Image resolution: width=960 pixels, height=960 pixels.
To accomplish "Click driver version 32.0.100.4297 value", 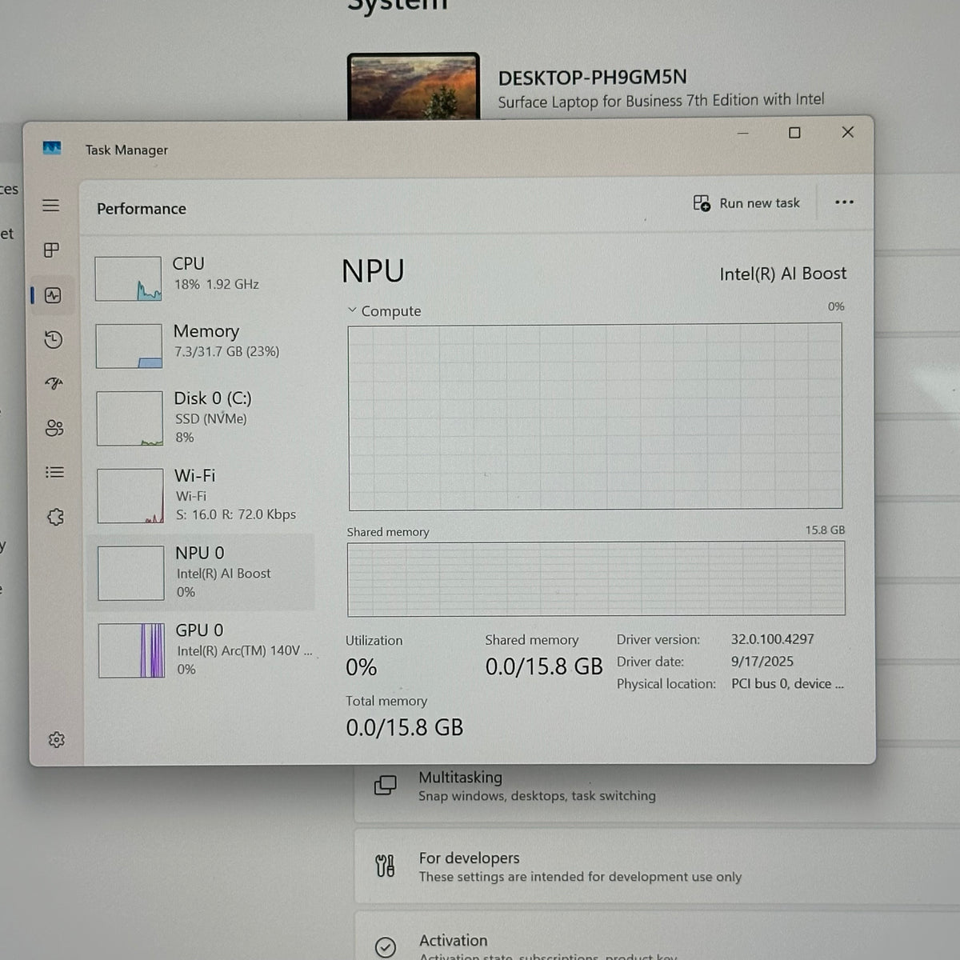I will click(773, 639).
